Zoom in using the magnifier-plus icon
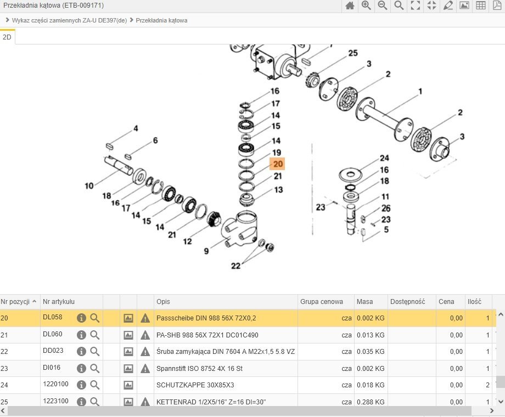Image resolution: width=505 pixels, height=417 pixels. tap(366, 6)
